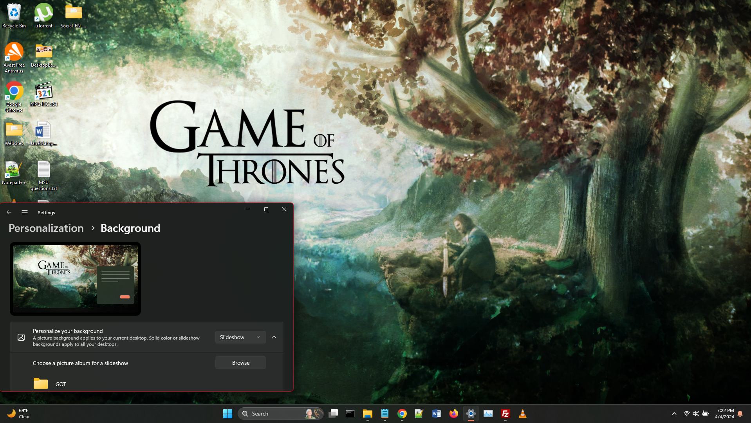Click the Personalization breadcrumb link
Image resolution: width=751 pixels, height=423 pixels.
(46, 228)
